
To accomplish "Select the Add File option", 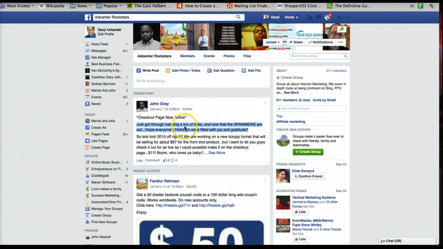I will click(x=251, y=70).
